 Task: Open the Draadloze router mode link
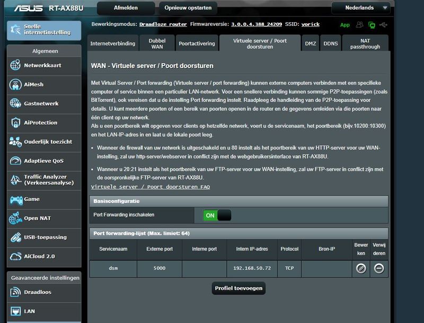(x=163, y=24)
